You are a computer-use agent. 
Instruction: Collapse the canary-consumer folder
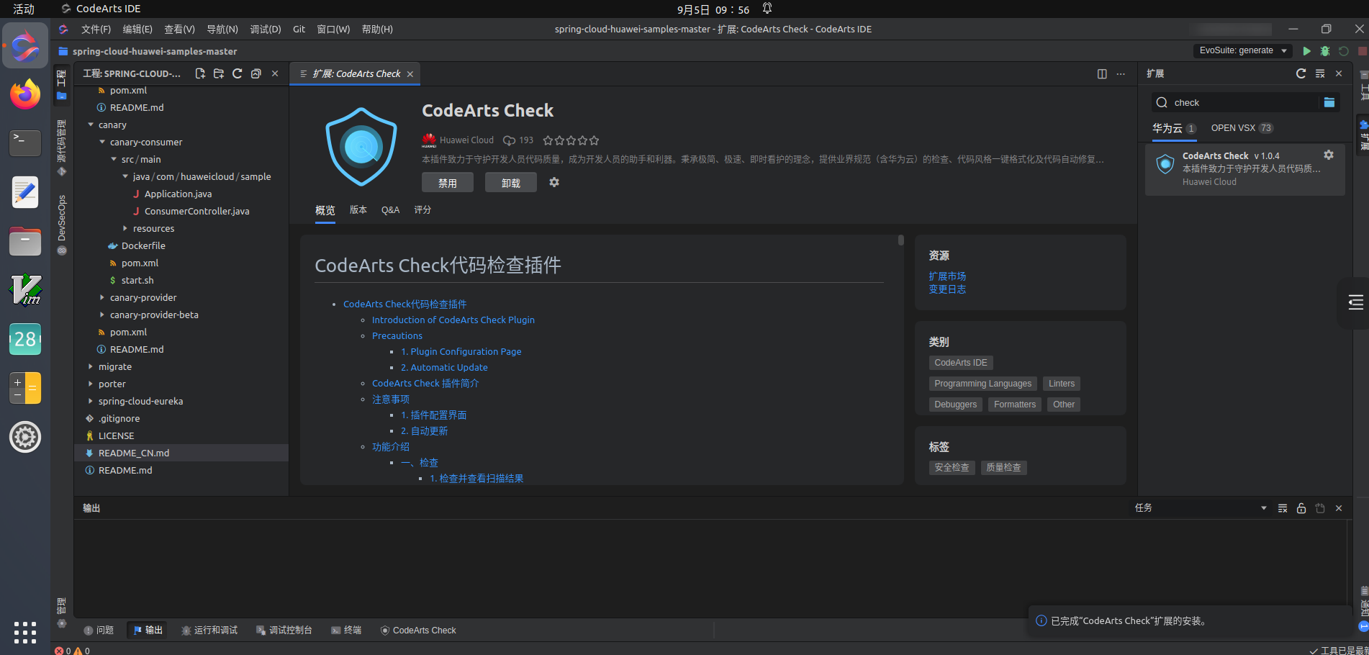click(x=102, y=142)
